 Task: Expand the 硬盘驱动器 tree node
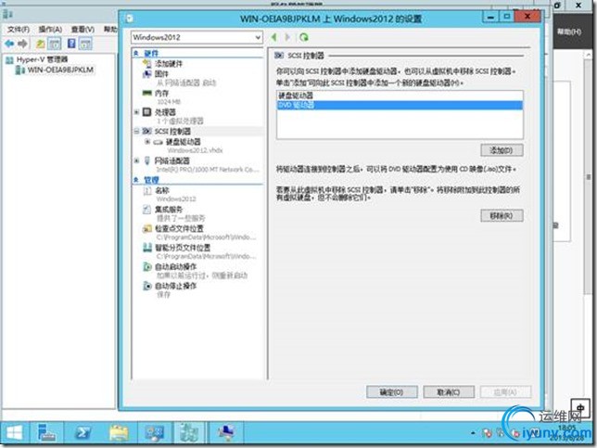pyautogui.click(x=147, y=142)
